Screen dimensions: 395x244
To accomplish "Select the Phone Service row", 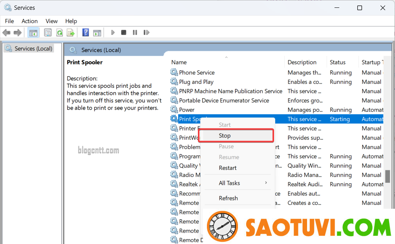I will pos(276,72).
